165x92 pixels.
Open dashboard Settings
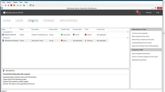tap(148, 13)
